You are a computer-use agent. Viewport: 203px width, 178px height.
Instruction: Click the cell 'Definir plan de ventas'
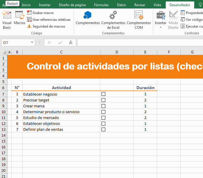tap(61, 129)
